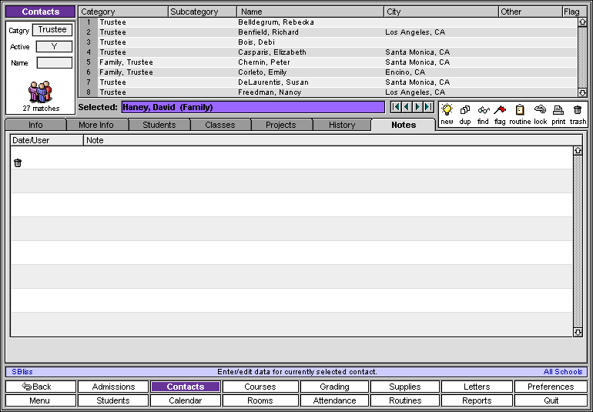
Task: Select row Casparis, Elizabeth
Action: click(x=328, y=52)
